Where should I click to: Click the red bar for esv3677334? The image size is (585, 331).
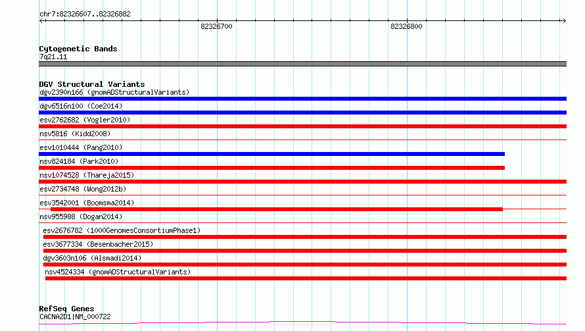(x=305, y=251)
